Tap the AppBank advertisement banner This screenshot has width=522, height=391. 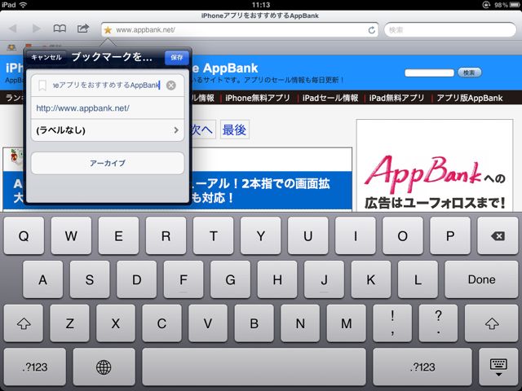pos(435,165)
